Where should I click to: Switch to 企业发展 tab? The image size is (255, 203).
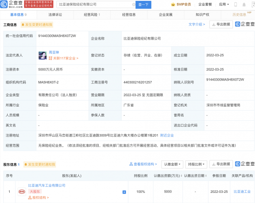pos(166,15)
